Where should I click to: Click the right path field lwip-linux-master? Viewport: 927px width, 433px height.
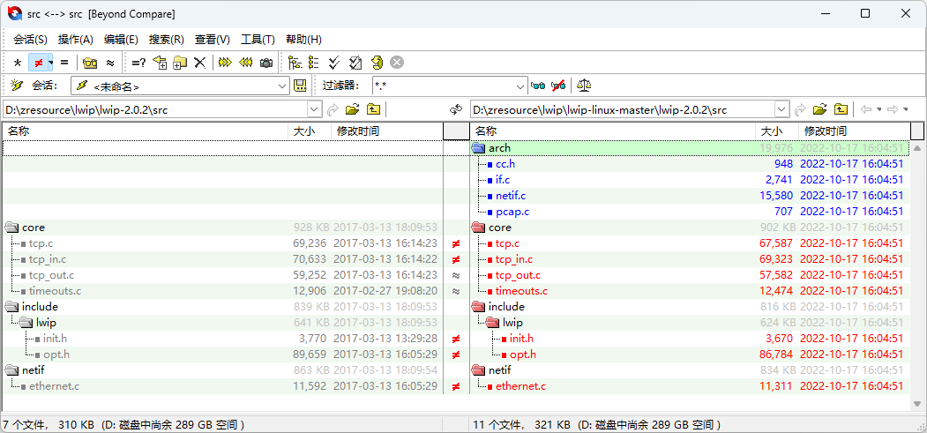coord(623,109)
